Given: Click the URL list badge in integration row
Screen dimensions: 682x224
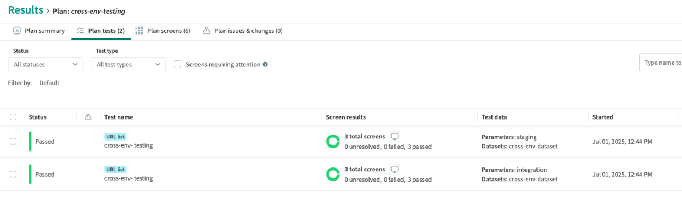Looking at the screenshot, I should click(x=115, y=170).
